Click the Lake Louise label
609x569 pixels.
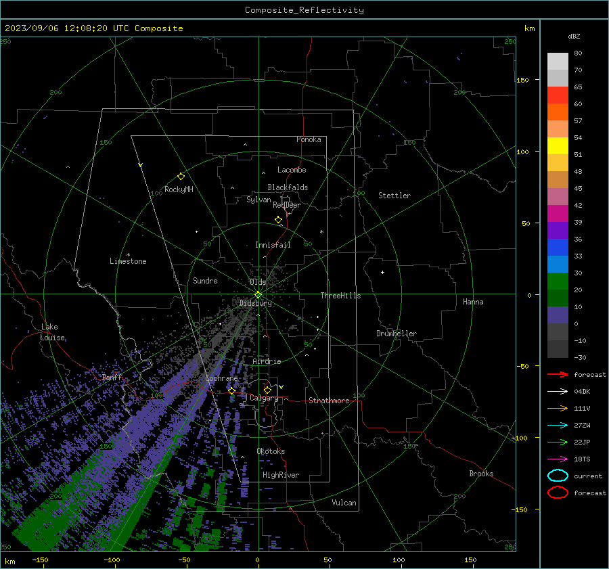(x=52, y=332)
